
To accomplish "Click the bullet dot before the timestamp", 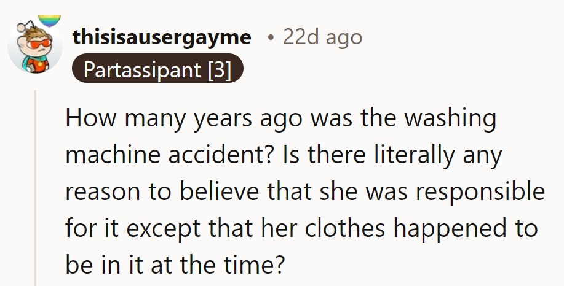I will coord(271,38).
